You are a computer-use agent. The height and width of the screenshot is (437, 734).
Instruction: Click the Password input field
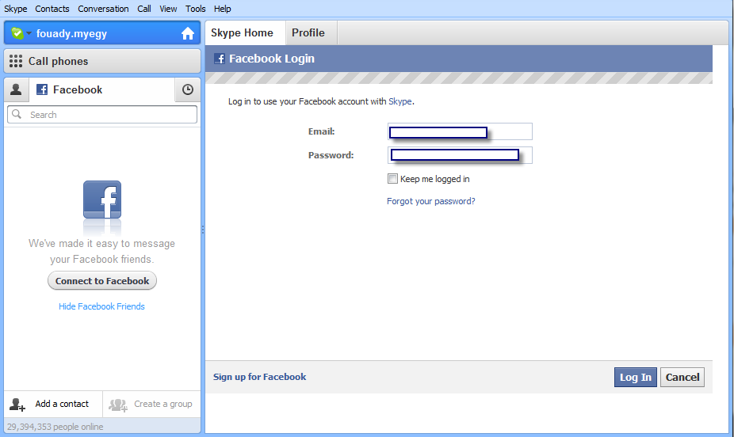coord(461,155)
